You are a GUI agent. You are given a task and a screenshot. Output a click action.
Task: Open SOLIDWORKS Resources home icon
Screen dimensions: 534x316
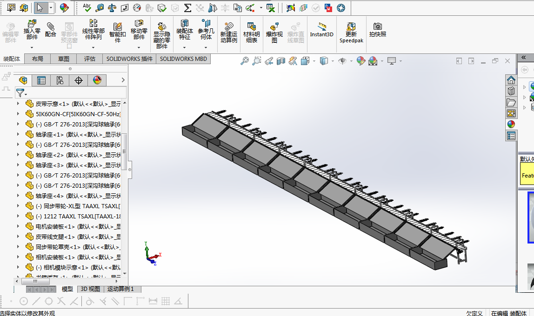511,80
